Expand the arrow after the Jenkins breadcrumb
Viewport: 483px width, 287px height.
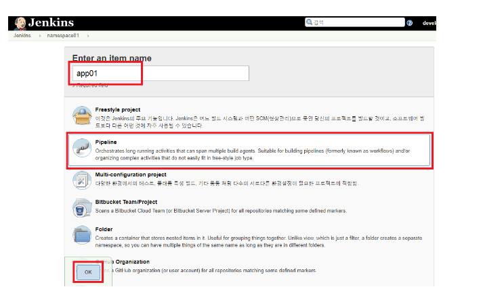click(x=40, y=36)
